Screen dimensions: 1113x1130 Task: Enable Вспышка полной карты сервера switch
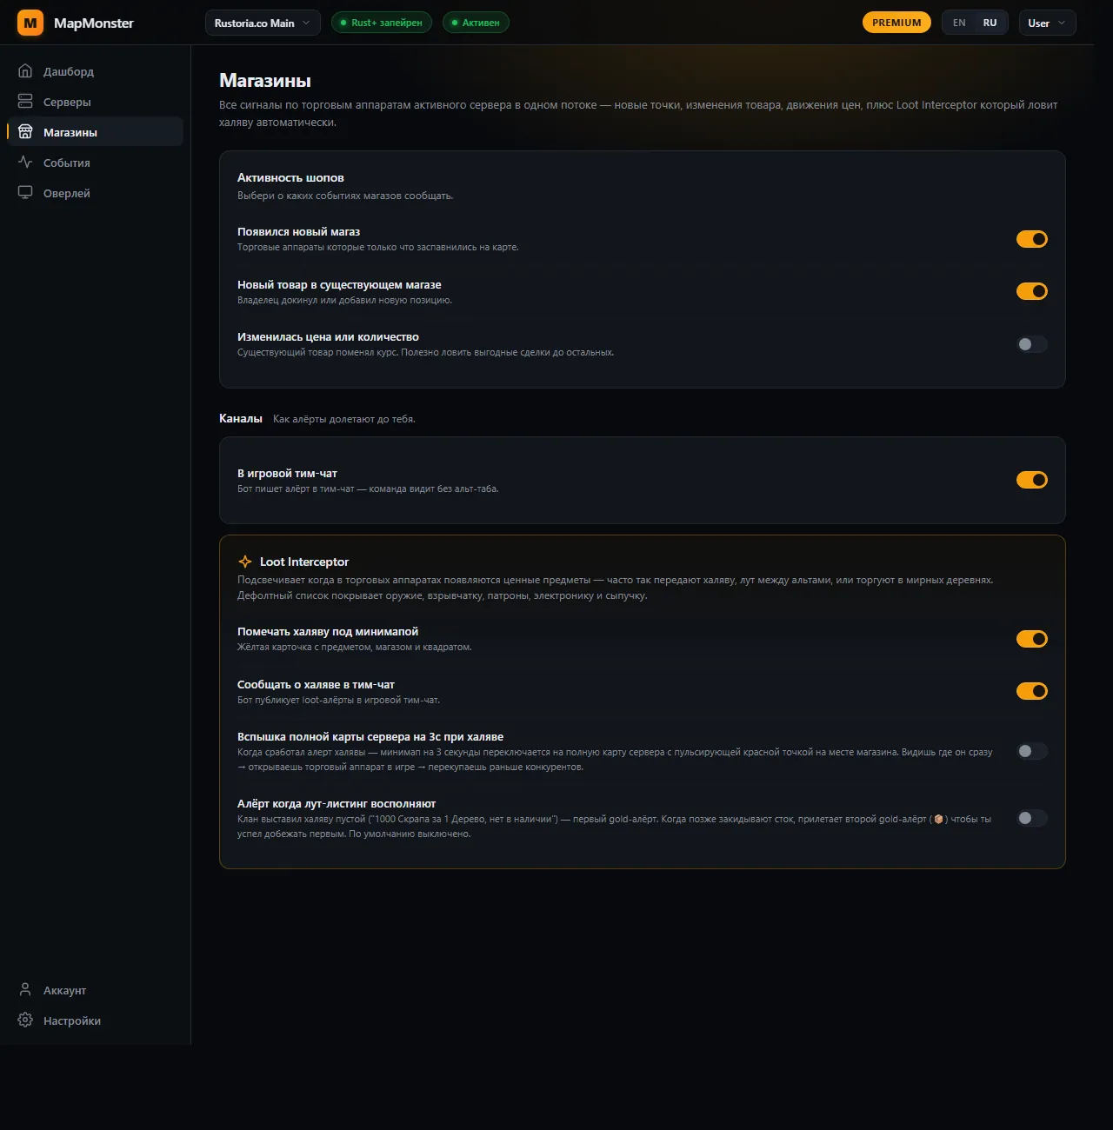click(x=1032, y=751)
